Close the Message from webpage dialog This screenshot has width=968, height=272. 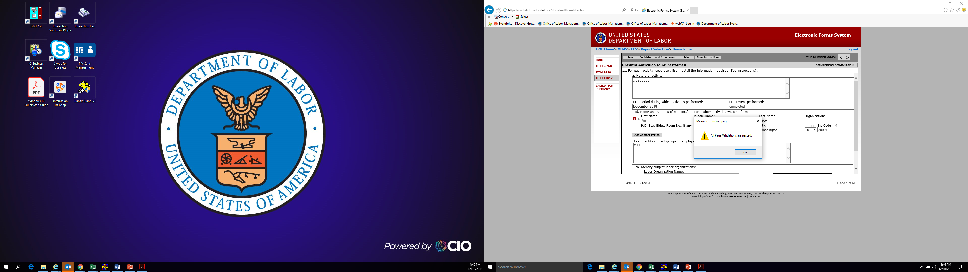[758, 121]
